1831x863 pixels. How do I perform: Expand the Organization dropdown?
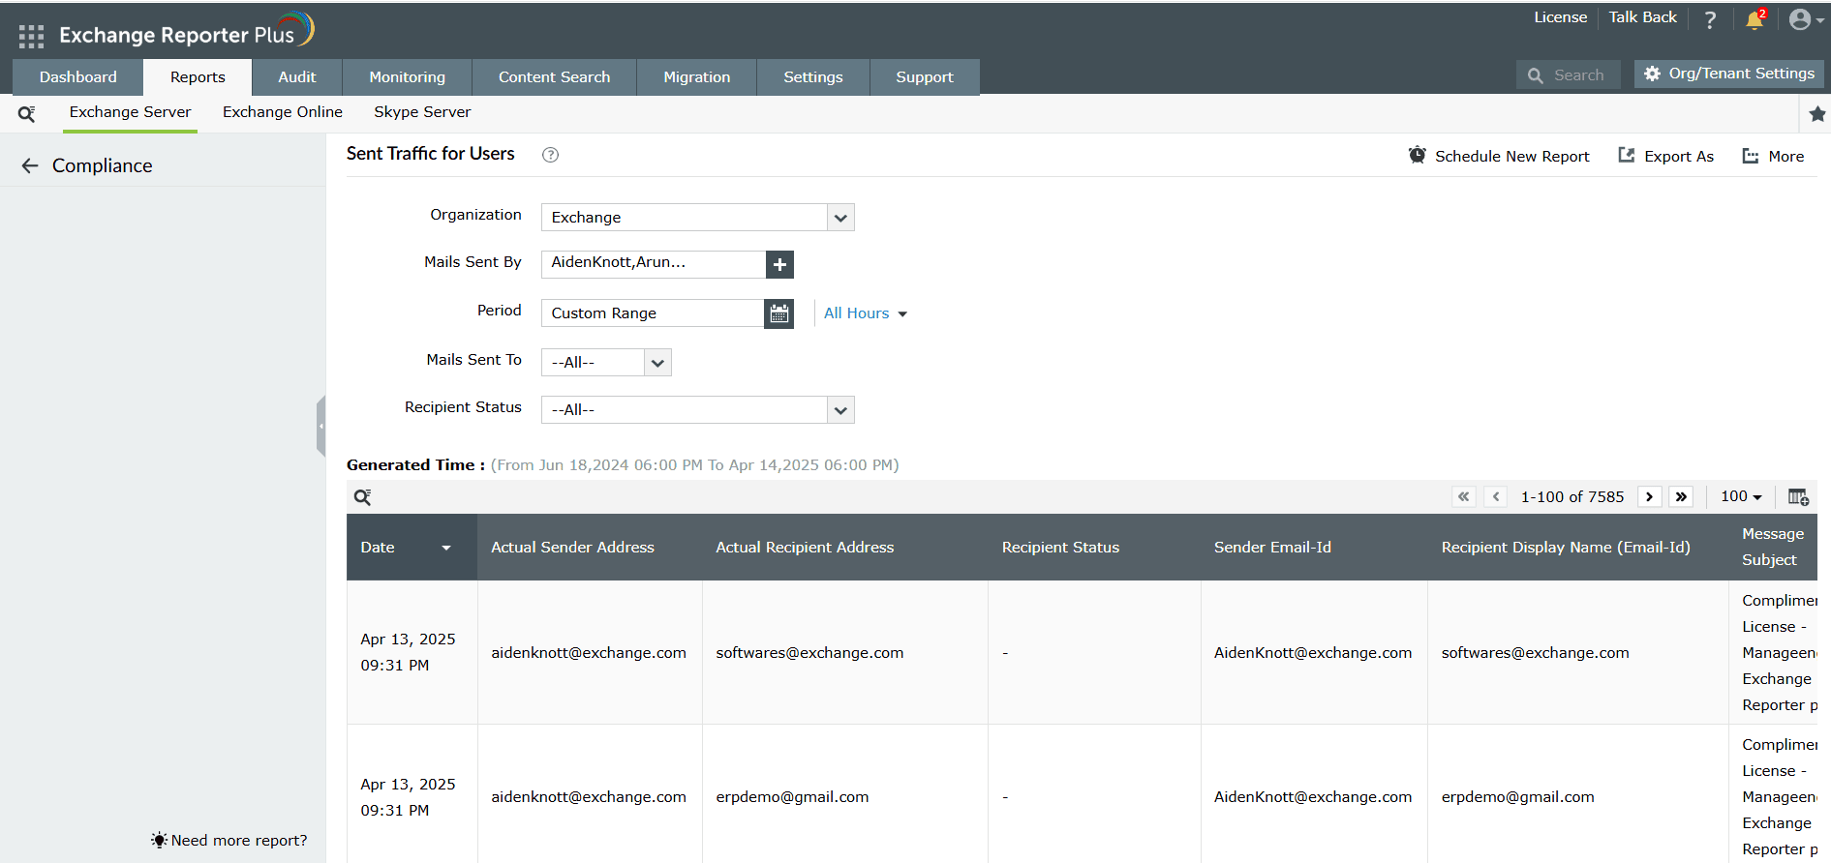coord(840,218)
